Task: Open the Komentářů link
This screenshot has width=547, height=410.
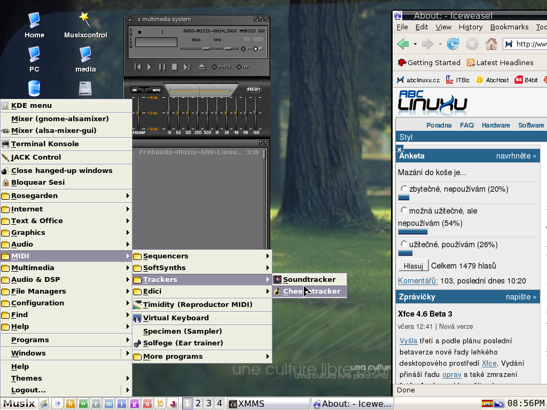Action: (418, 281)
